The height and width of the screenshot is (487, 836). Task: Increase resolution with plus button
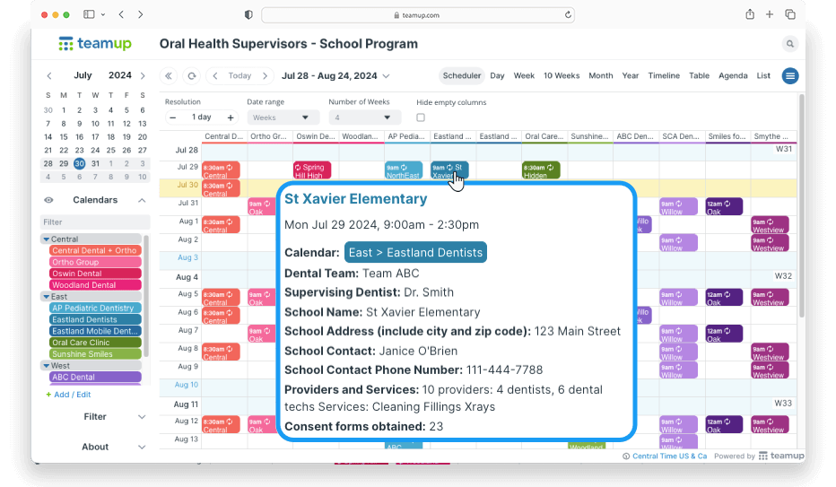tap(231, 117)
